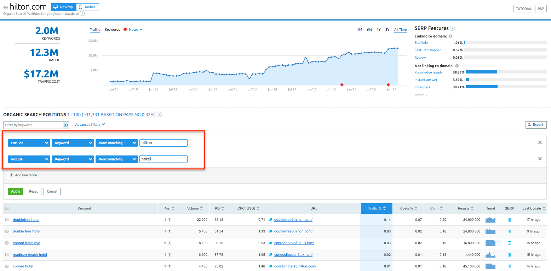Sort table by Pos. column

pos(168,208)
